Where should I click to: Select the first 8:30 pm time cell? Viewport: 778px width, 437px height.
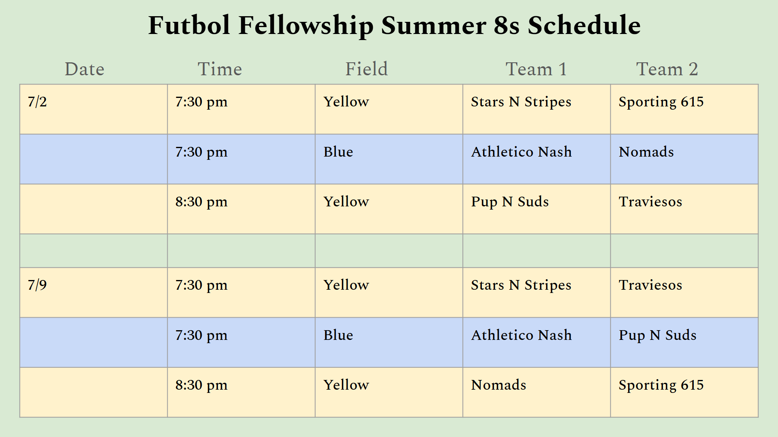click(241, 209)
